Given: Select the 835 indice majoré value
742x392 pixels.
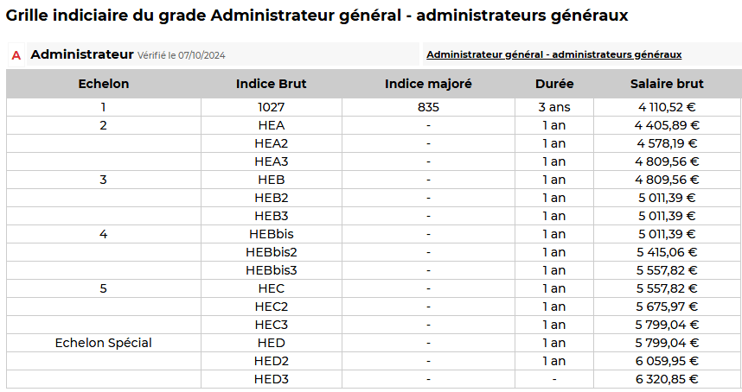Looking at the screenshot, I should coord(428,107).
